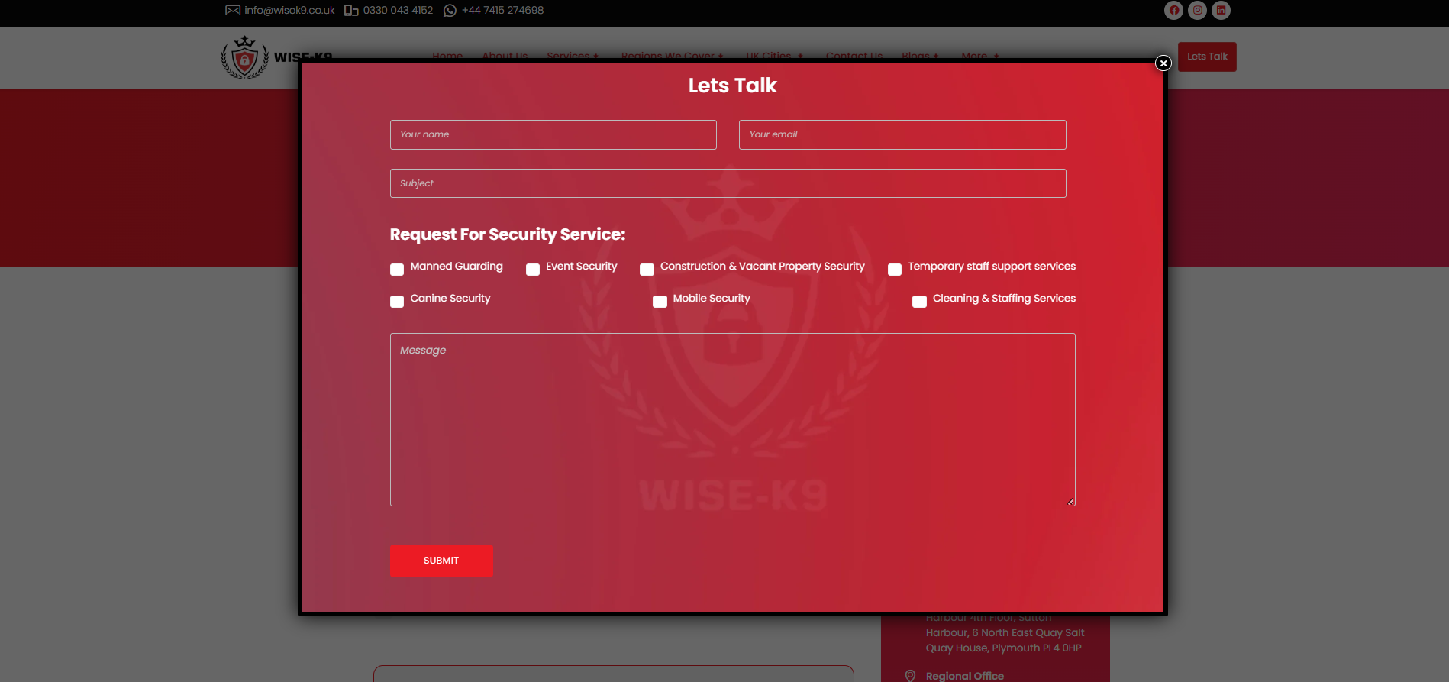Enable the Event Security checkbox
The width and height of the screenshot is (1449, 682).
point(533,269)
